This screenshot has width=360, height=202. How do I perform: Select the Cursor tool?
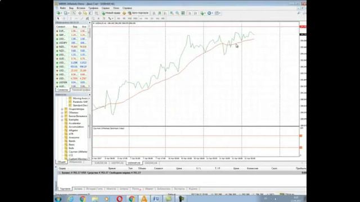[58, 19]
